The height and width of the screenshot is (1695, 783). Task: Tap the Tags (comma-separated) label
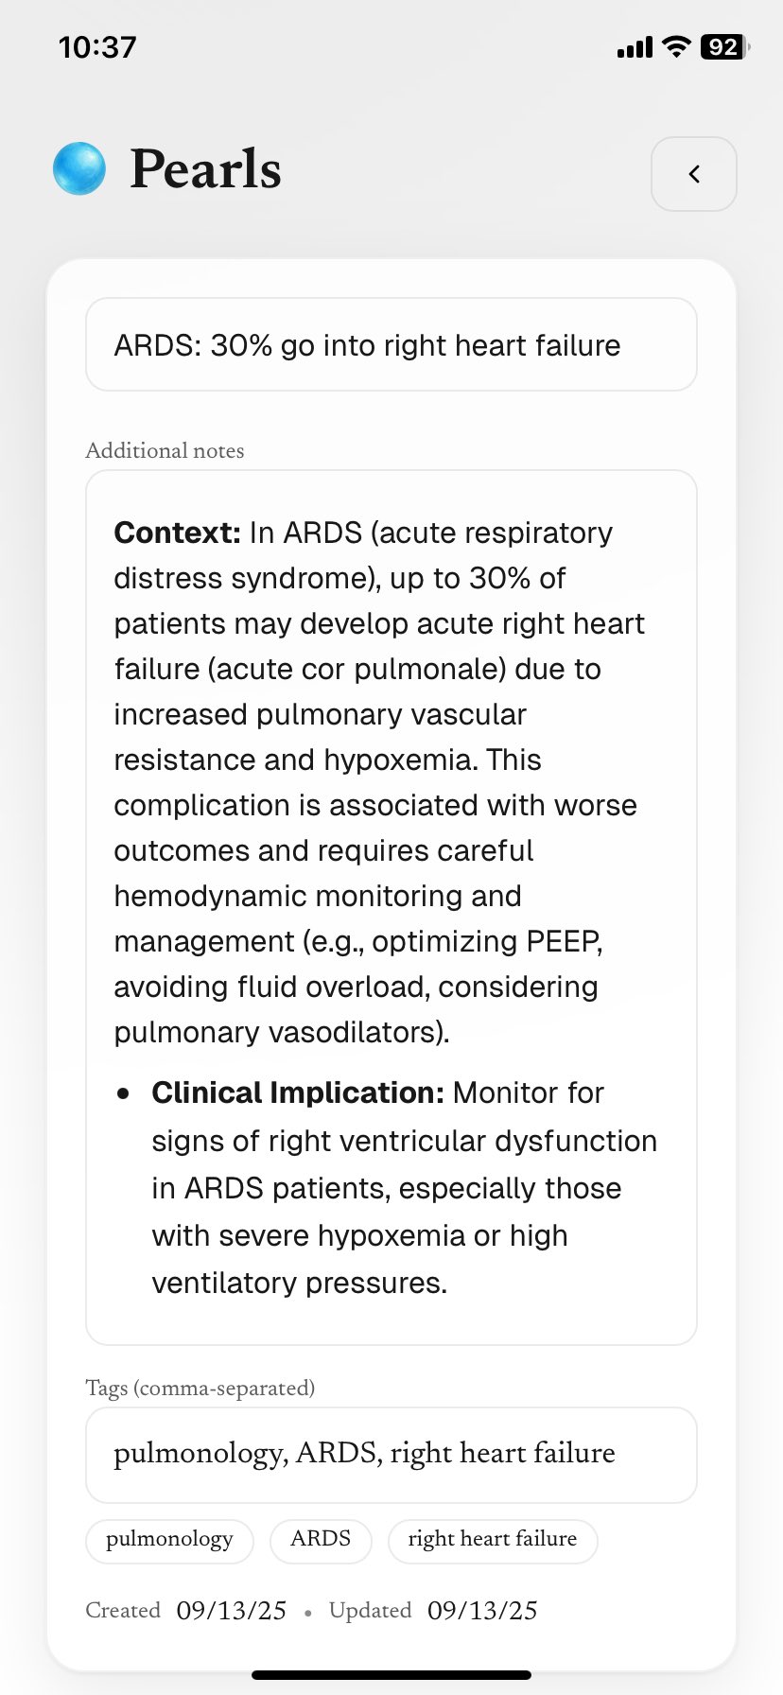pyautogui.click(x=200, y=1389)
